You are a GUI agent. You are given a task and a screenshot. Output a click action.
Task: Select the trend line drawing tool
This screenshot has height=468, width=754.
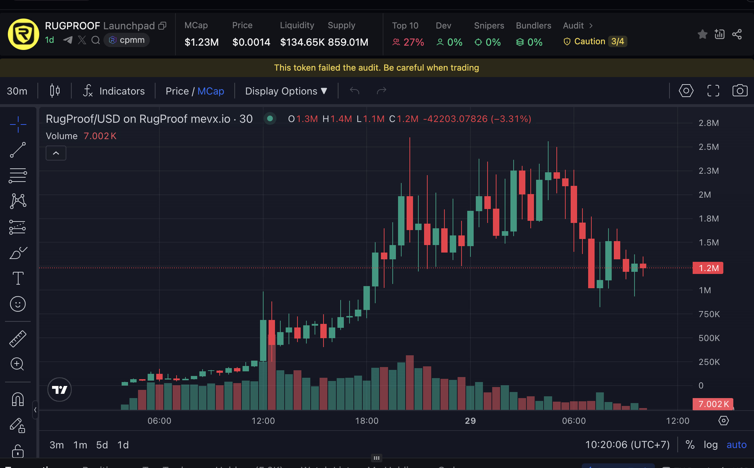[x=18, y=150]
